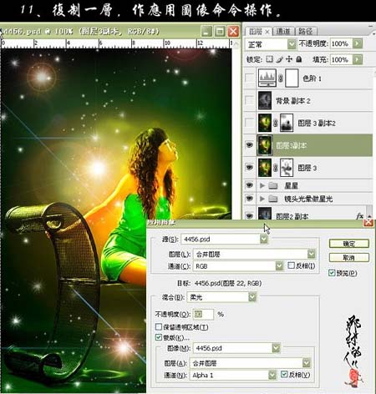The width and height of the screenshot is (376, 394).
Task: Click the lock image pixels brush icon
Action: (280, 59)
